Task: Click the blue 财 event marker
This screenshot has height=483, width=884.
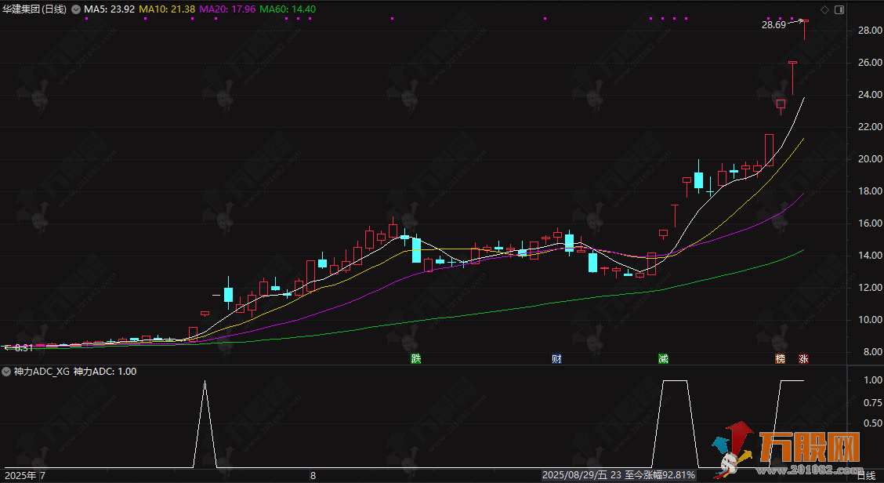Action: click(x=556, y=359)
